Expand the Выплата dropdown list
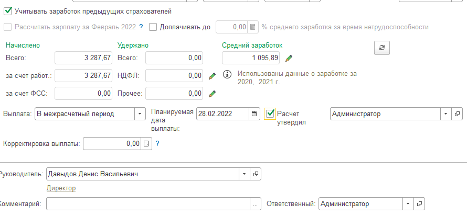The height and width of the screenshot is (216, 467). [140, 113]
